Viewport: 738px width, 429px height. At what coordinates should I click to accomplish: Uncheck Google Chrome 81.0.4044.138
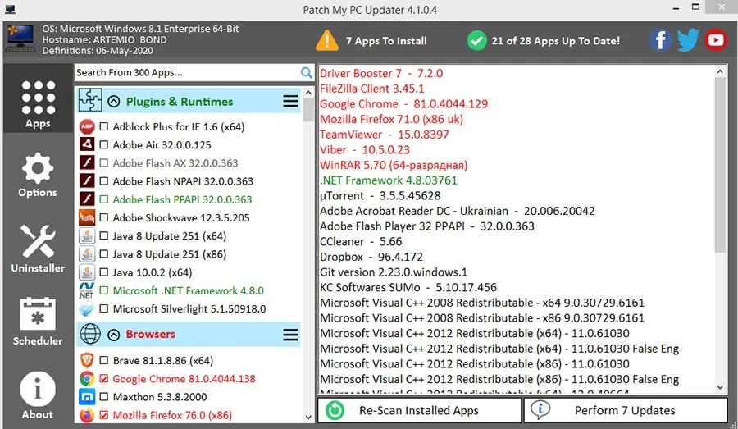point(104,379)
